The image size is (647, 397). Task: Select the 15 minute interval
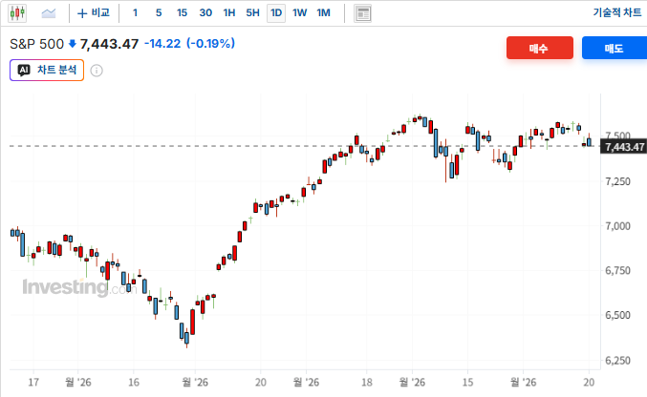tap(182, 13)
